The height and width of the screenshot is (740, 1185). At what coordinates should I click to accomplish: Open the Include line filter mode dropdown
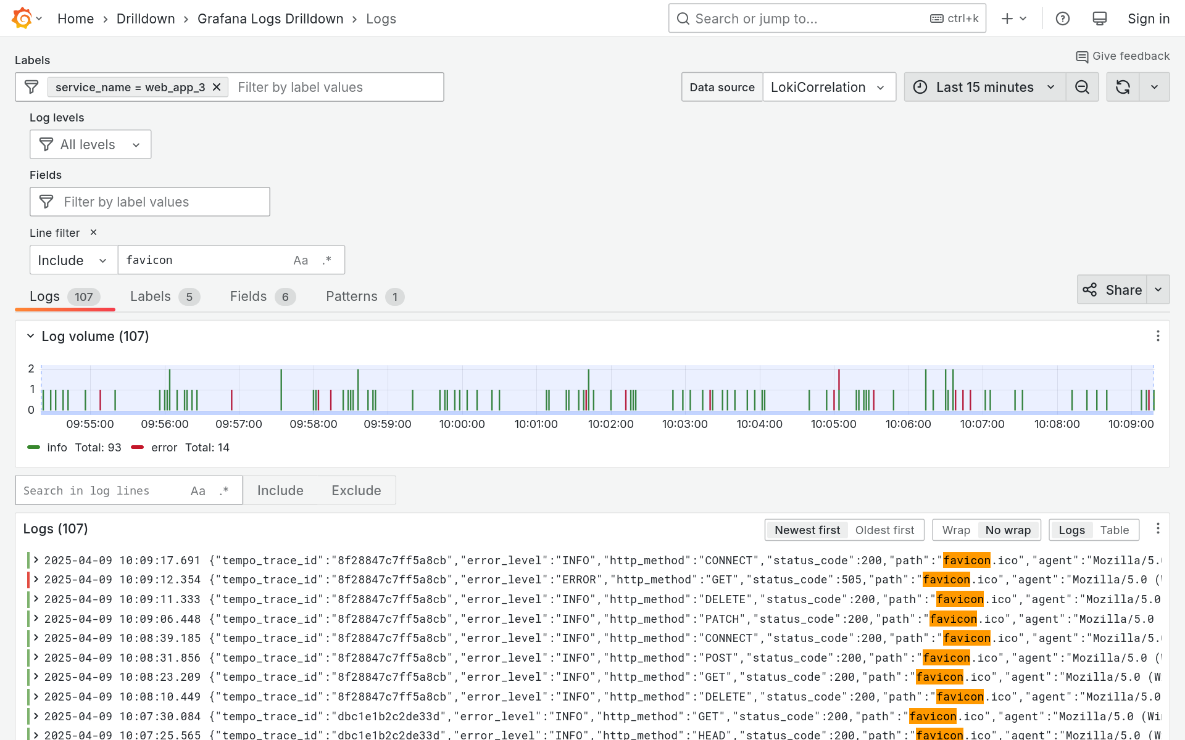tap(73, 260)
